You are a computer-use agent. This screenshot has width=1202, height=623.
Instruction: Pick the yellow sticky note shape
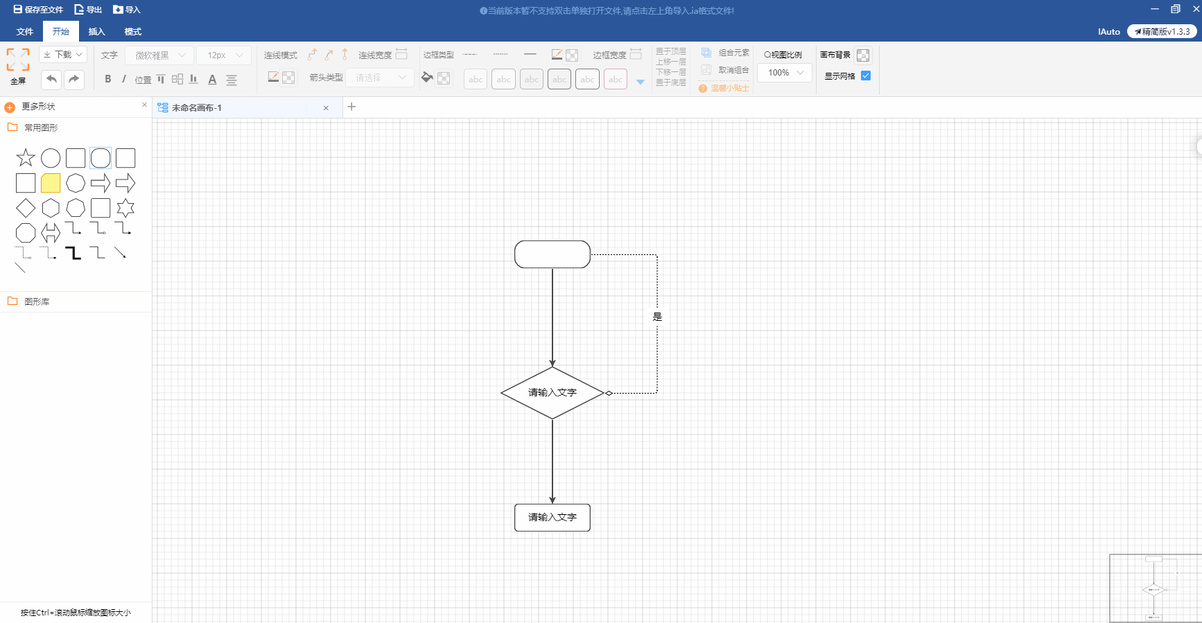tap(51, 183)
